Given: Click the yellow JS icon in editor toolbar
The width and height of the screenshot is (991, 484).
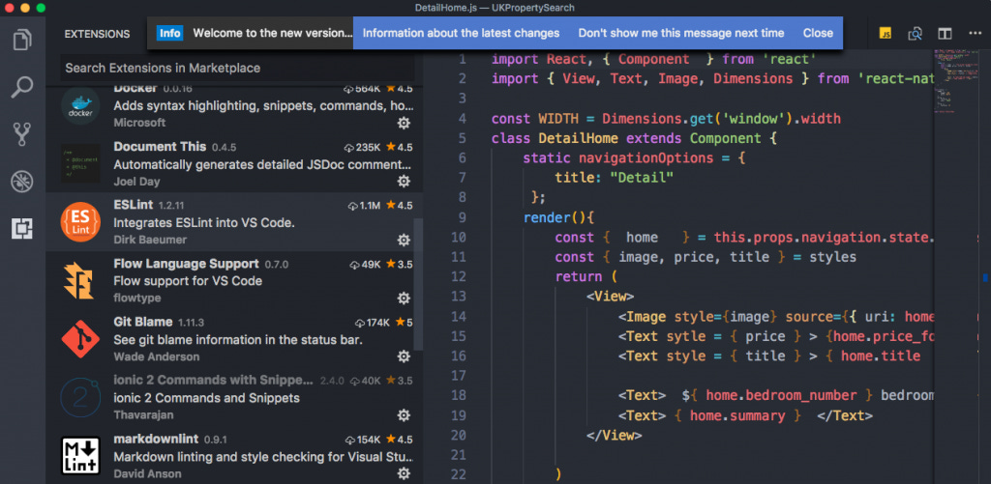Looking at the screenshot, I should coord(886,34).
